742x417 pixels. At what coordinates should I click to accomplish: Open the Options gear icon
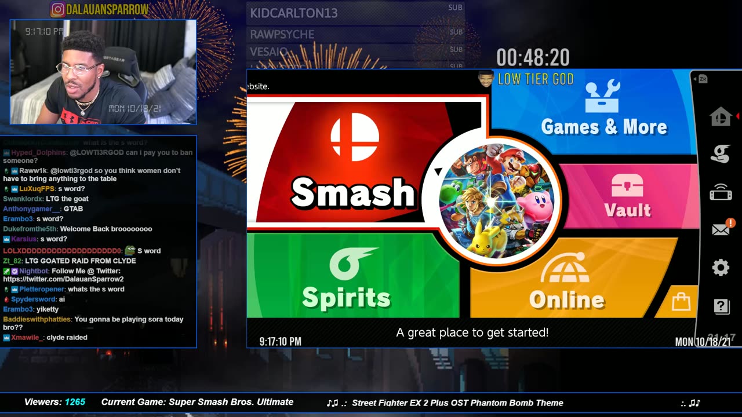721,268
